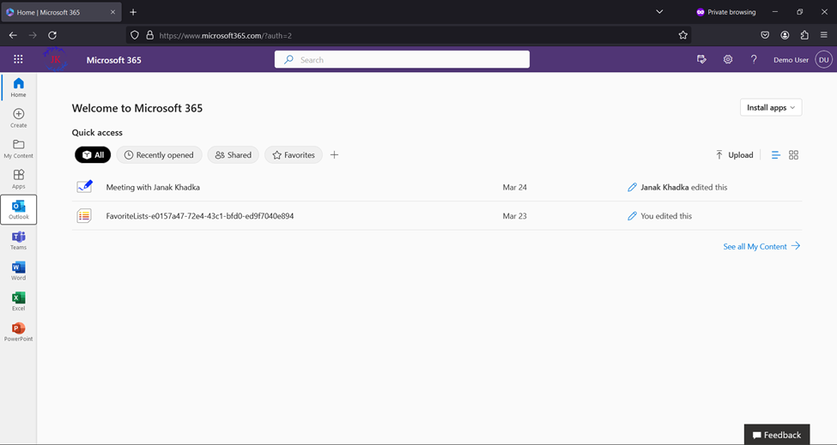Viewport: 837px width, 445px height.
Task: Filter by Shared files
Action: [x=234, y=155]
